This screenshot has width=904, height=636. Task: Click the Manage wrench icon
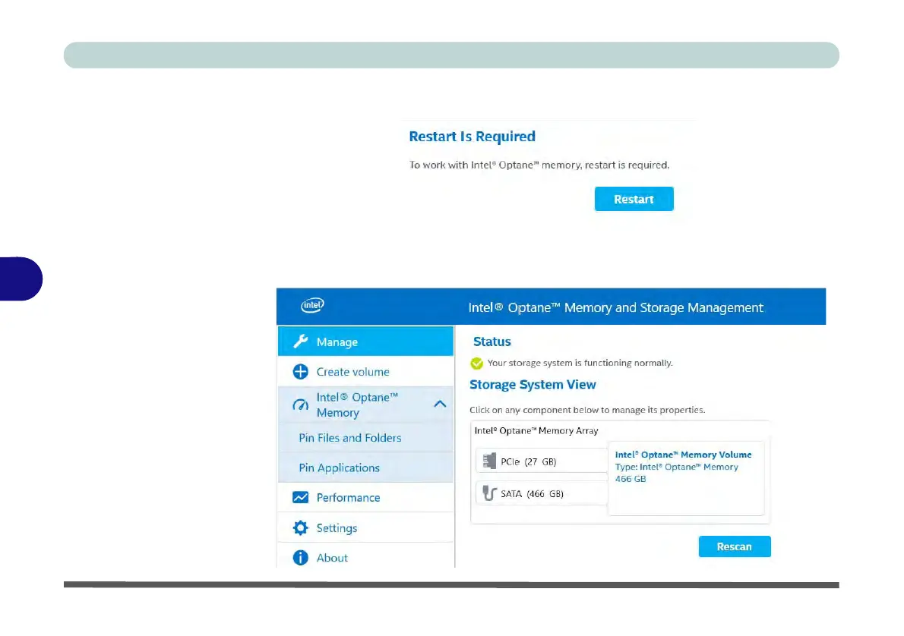[300, 342]
